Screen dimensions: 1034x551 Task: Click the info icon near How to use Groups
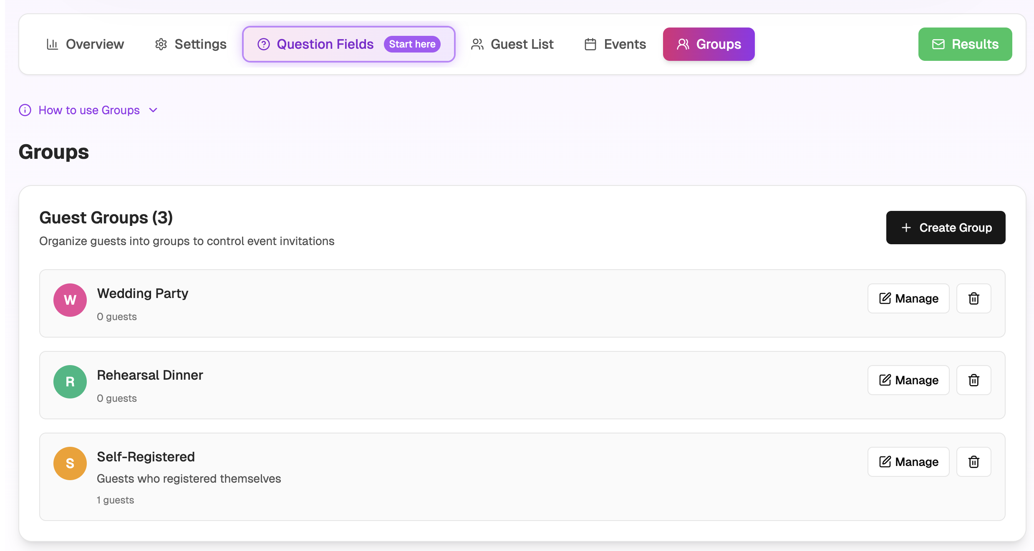(x=25, y=110)
